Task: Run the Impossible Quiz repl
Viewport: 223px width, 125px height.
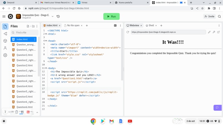Action: coord(111,17)
